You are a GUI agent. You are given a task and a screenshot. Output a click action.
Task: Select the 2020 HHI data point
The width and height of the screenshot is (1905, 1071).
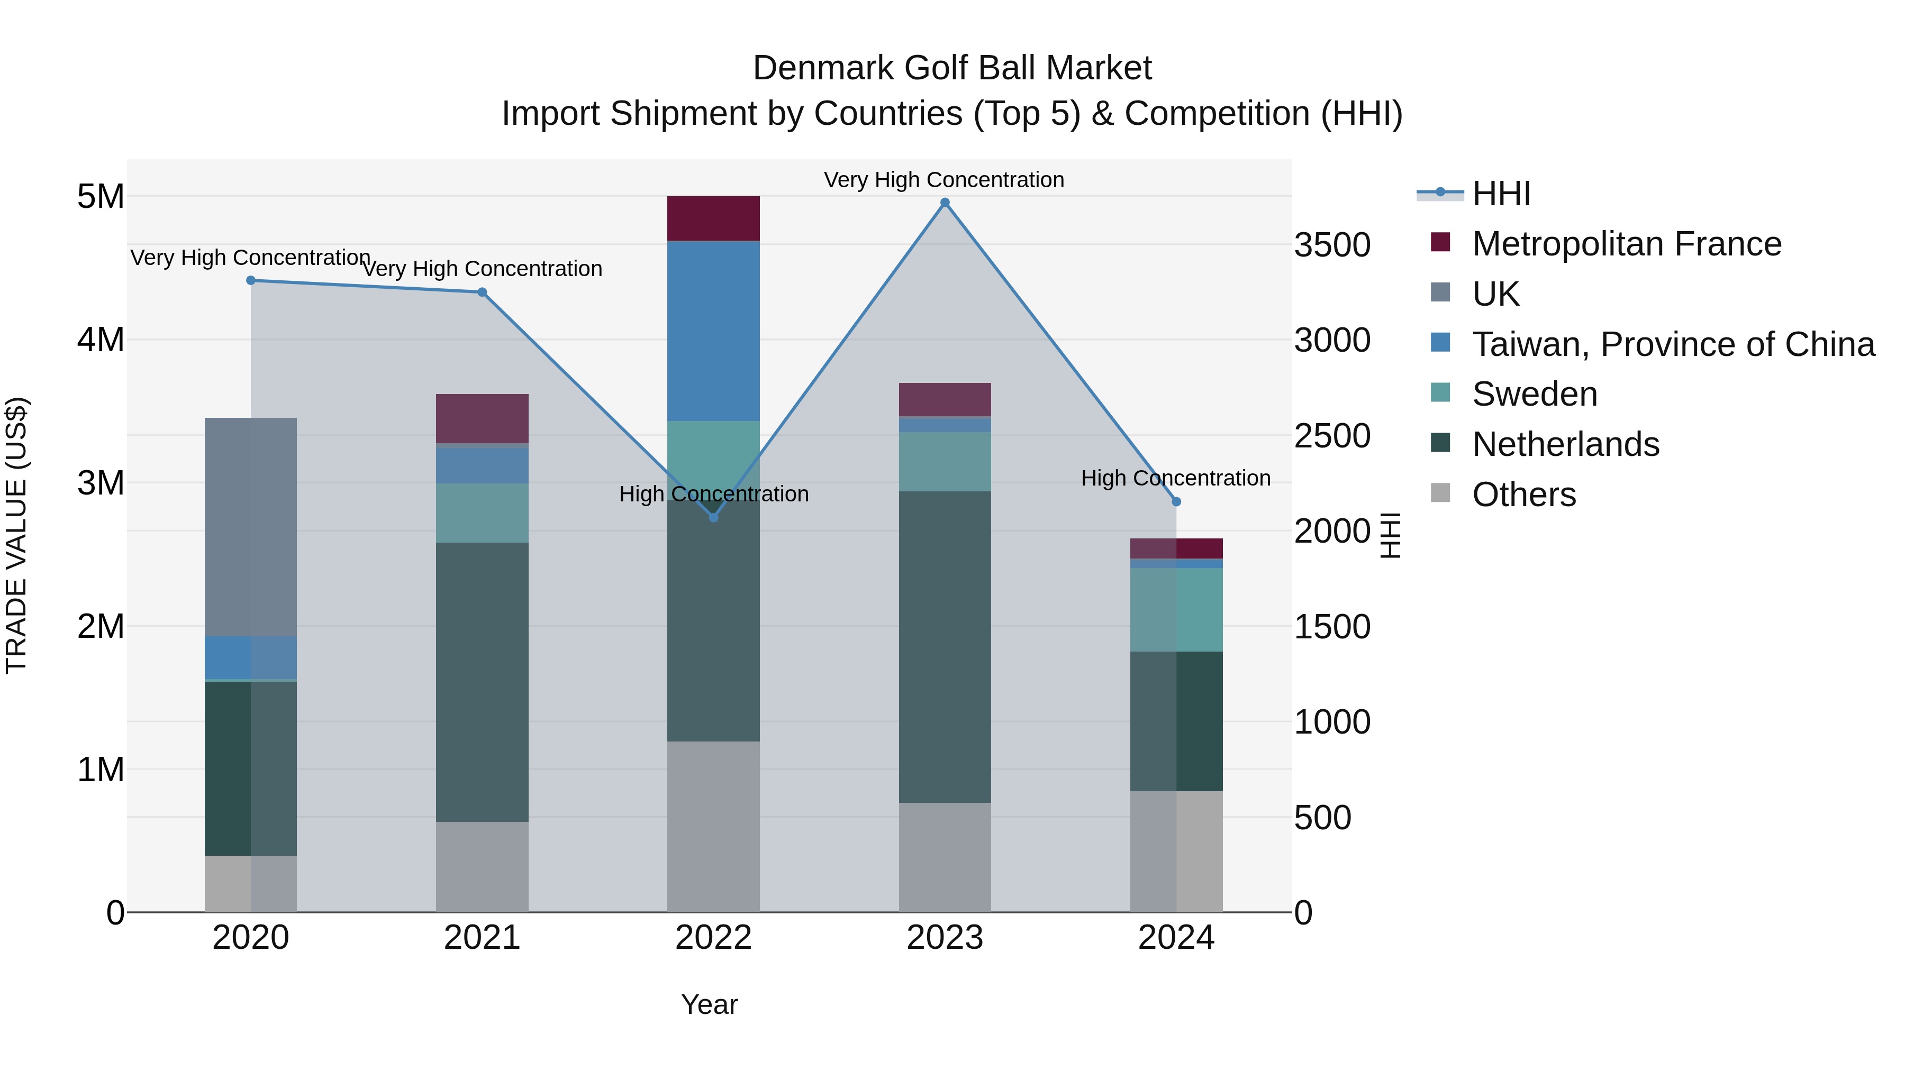point(251,281)
